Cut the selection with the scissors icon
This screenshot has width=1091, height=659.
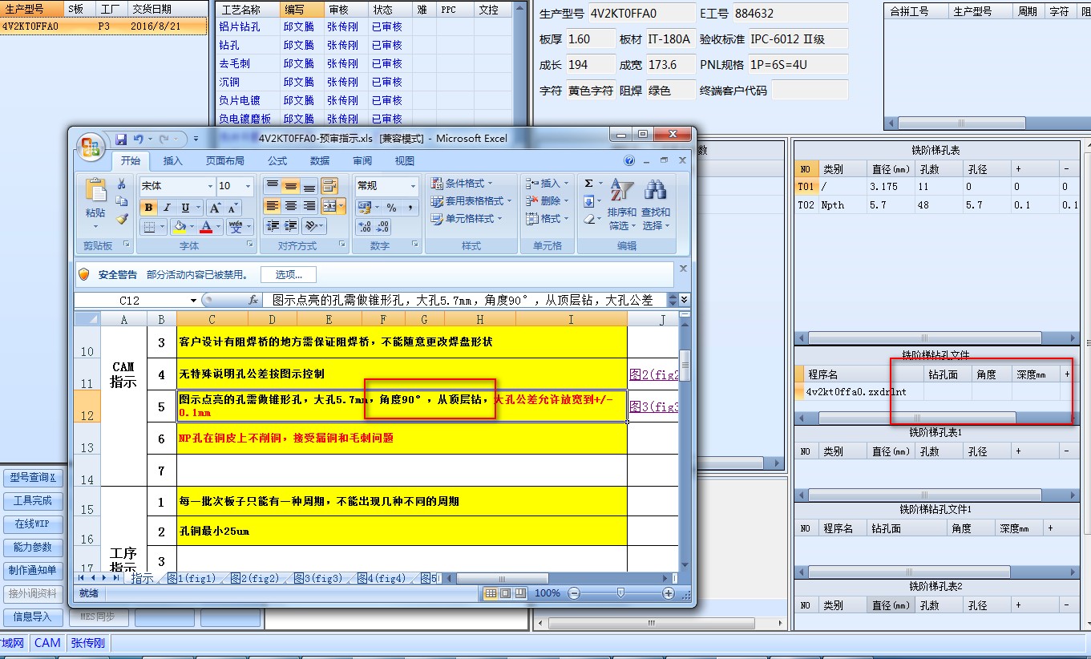(122, 184)
